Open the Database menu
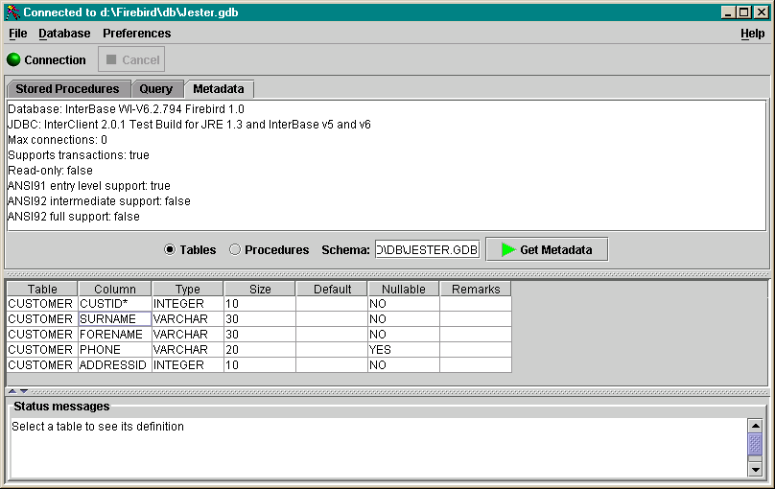775x489 pixels. pyautogui.click(x=64, y=34)
